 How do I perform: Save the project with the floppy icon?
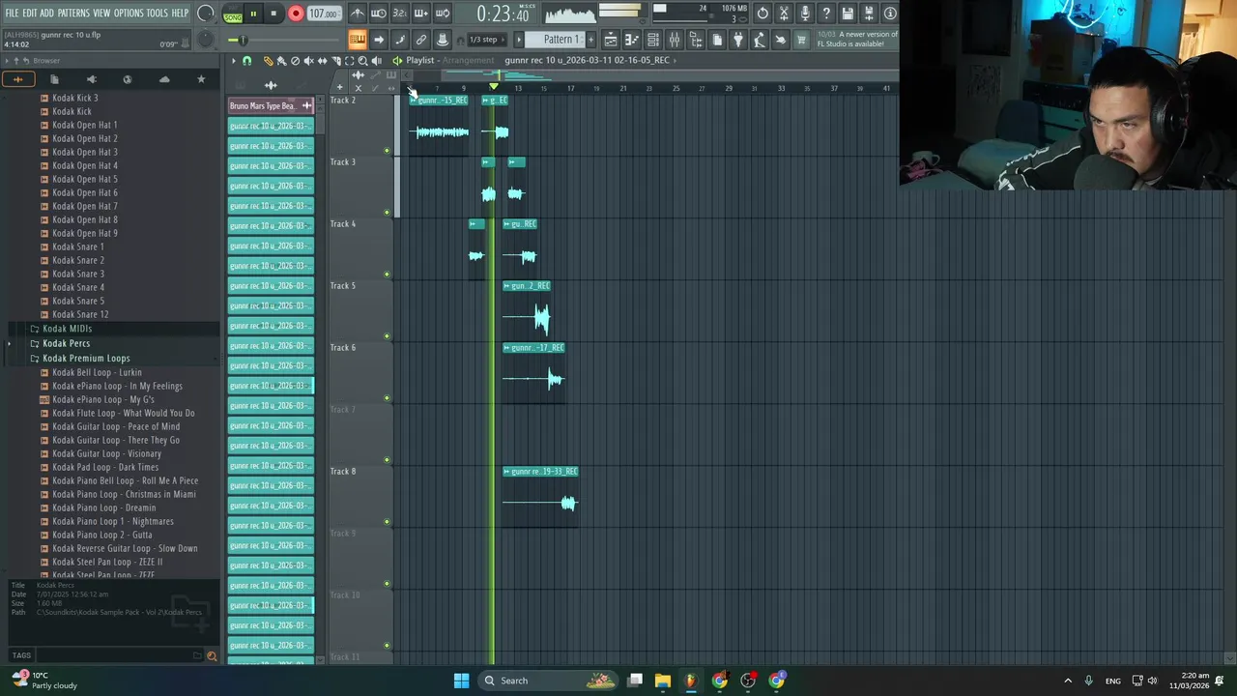click(848, 14)
